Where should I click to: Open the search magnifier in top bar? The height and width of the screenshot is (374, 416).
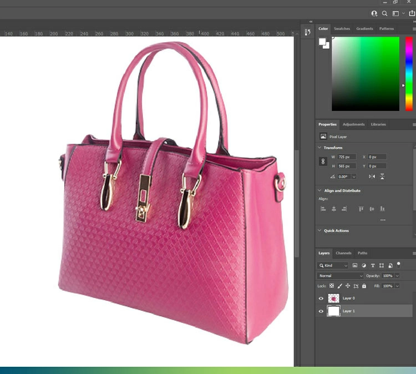pos(384,13)
